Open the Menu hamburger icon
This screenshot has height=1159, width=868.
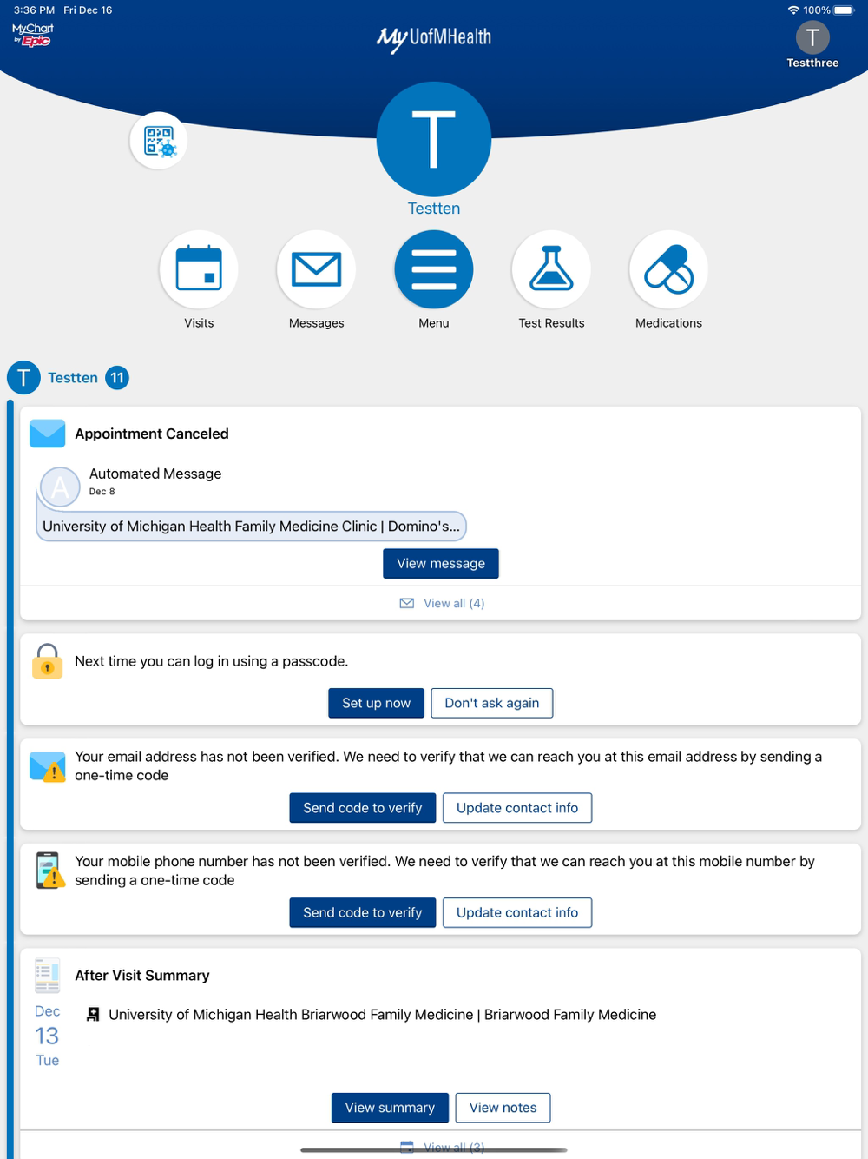coord(434,269)
